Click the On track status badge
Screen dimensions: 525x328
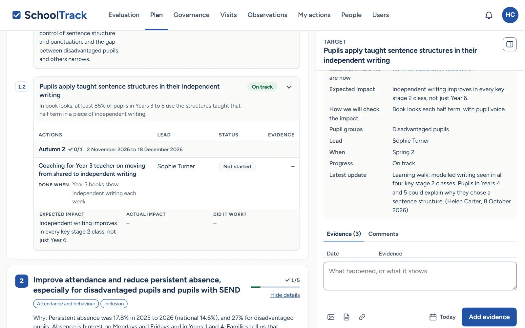pos(262,87)
